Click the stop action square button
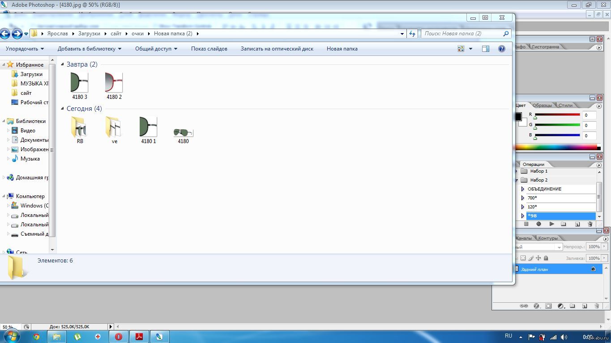 [526, 224]
